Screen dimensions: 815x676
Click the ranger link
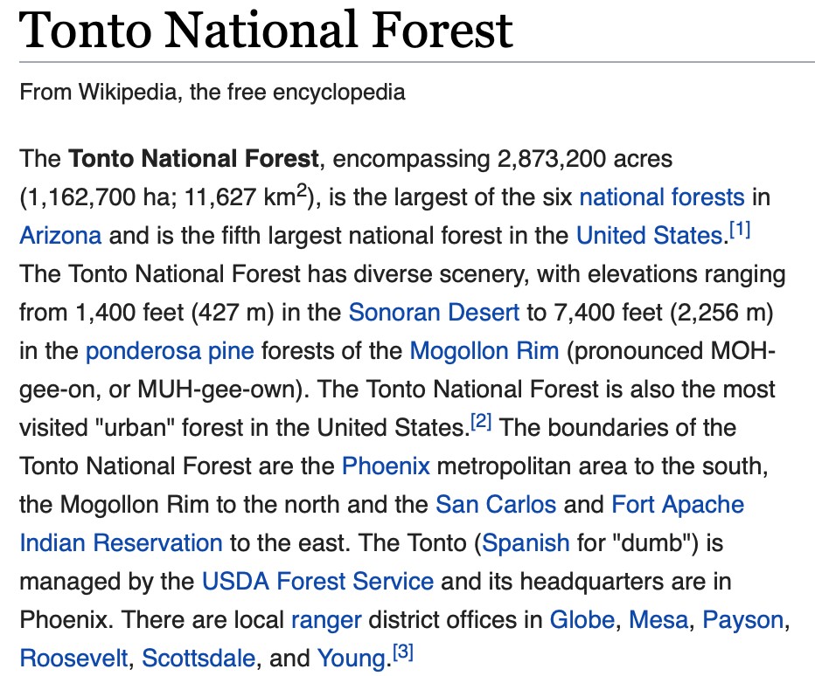pos(326,620)
